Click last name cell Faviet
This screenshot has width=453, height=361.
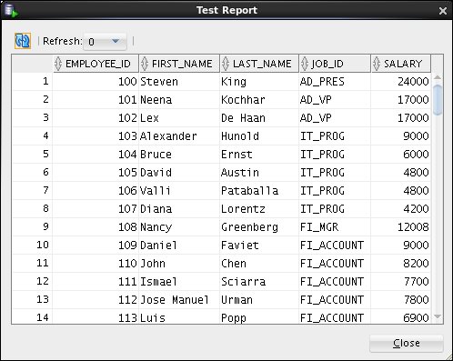coord(259,246)
